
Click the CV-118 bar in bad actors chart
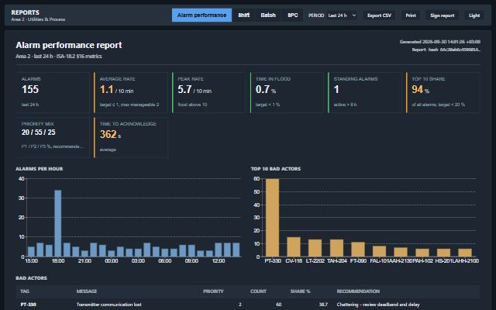click(294, 247)
